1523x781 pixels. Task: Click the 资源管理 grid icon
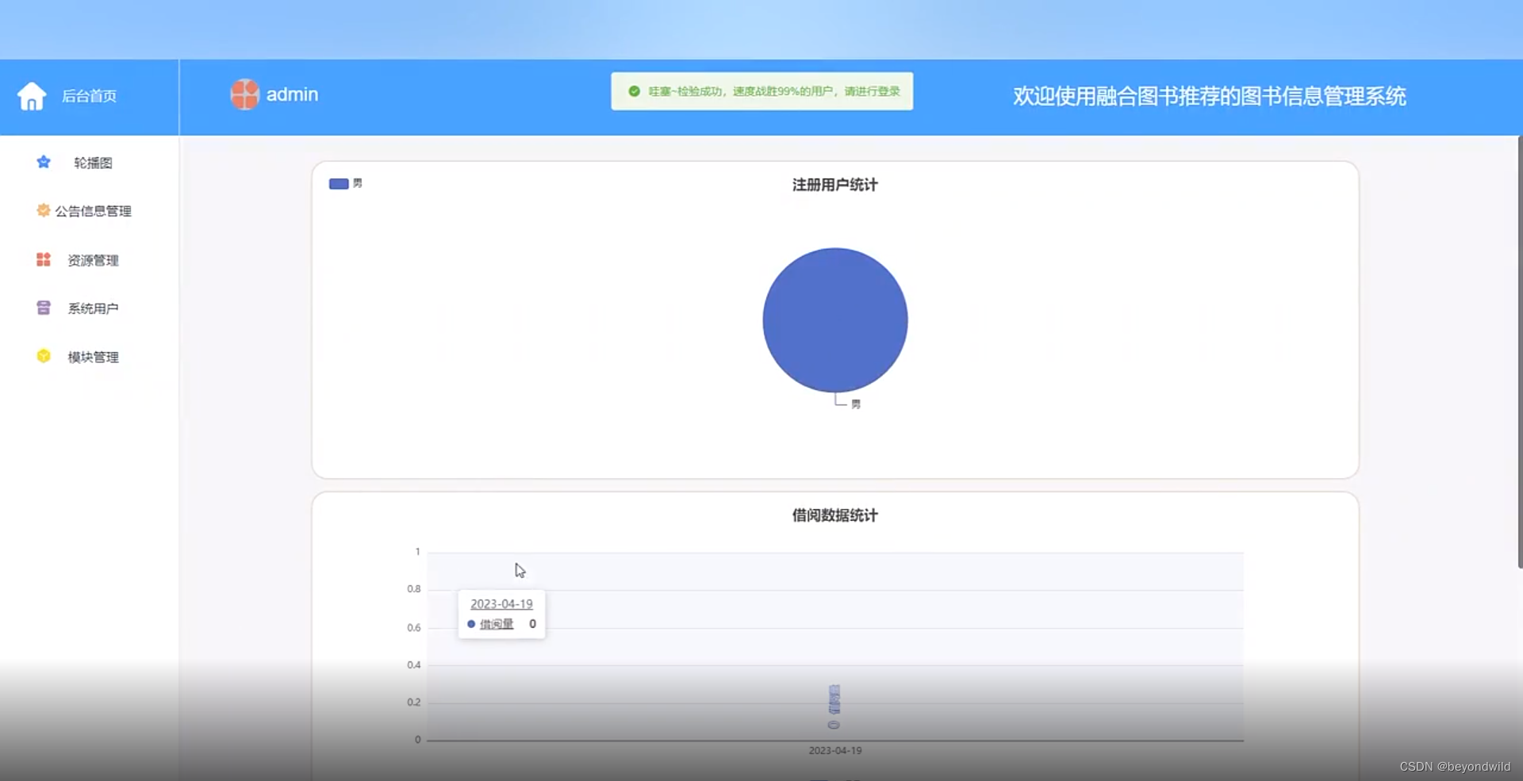point(43,259)
